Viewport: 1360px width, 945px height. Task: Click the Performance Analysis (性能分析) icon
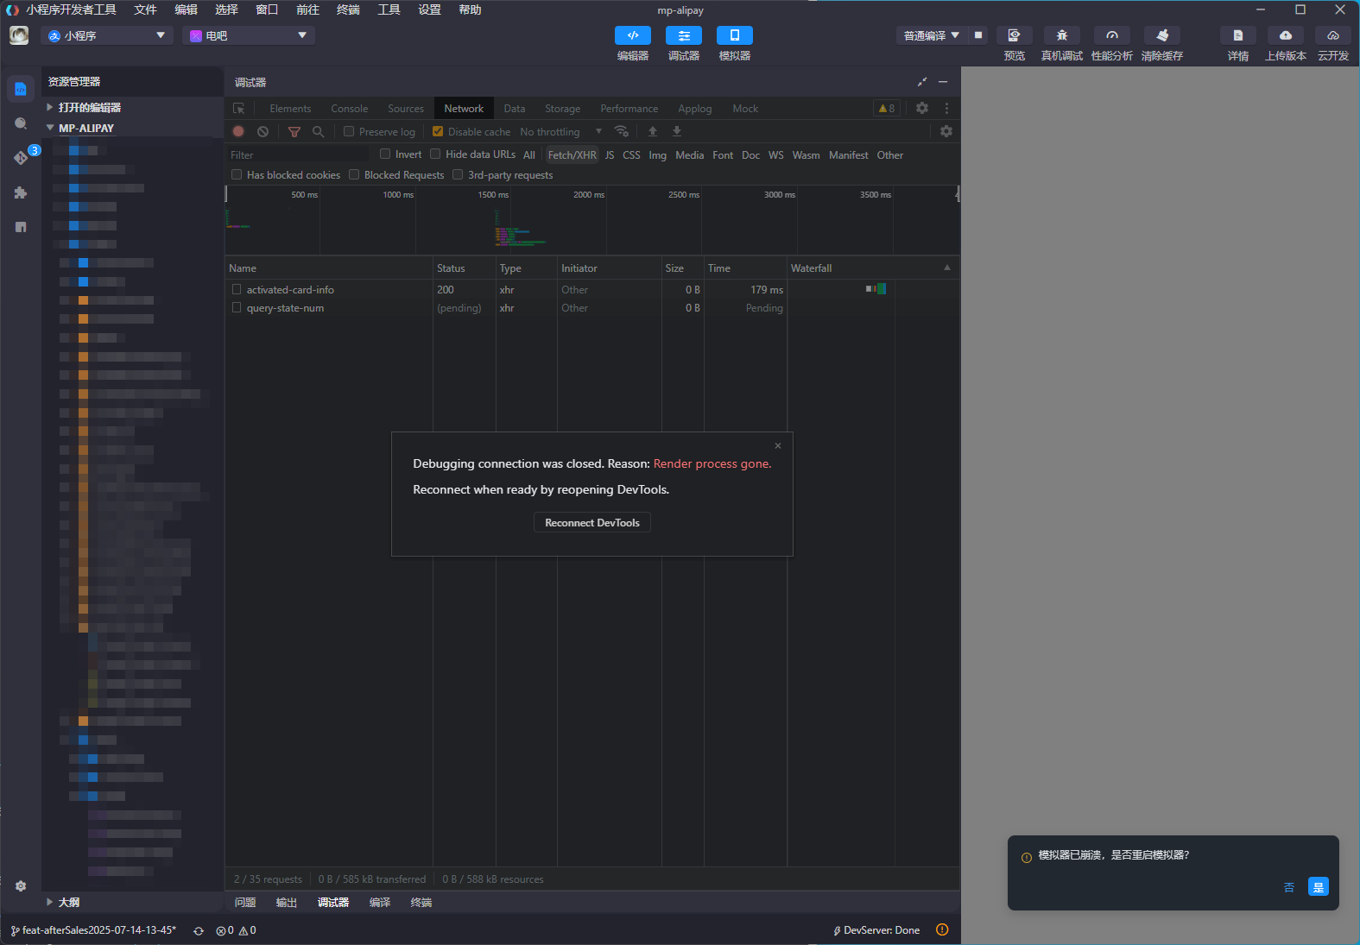[1111, 35]
